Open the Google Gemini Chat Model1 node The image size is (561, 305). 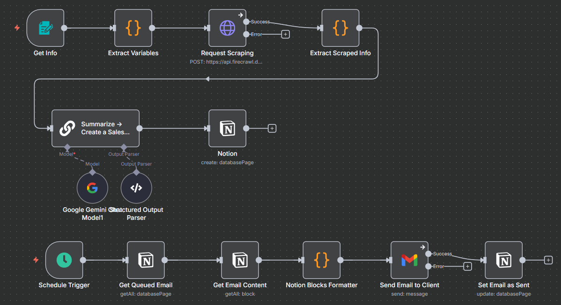point(92,188)
